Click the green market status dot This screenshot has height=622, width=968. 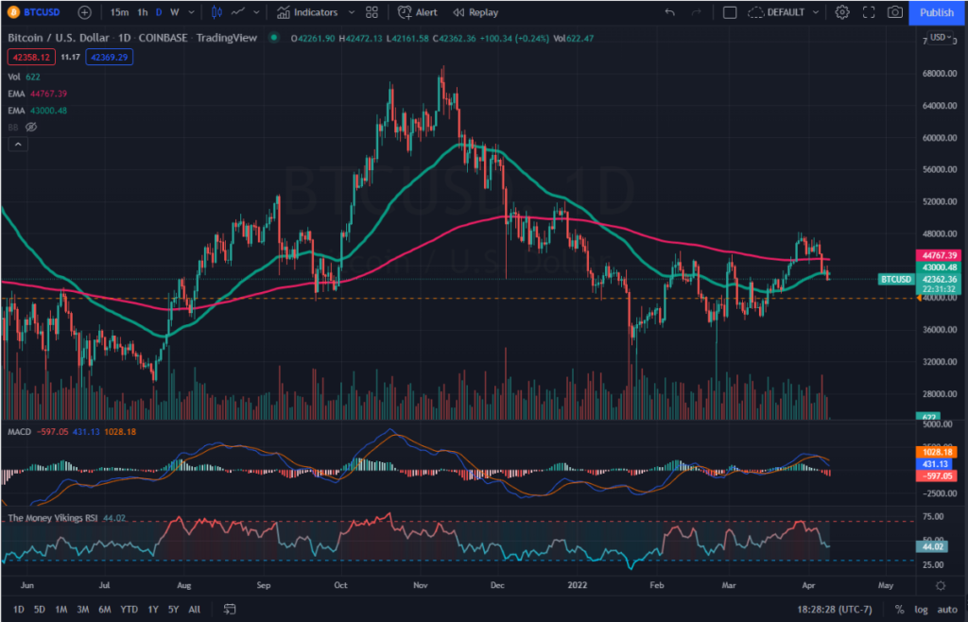tap(273, 38)
